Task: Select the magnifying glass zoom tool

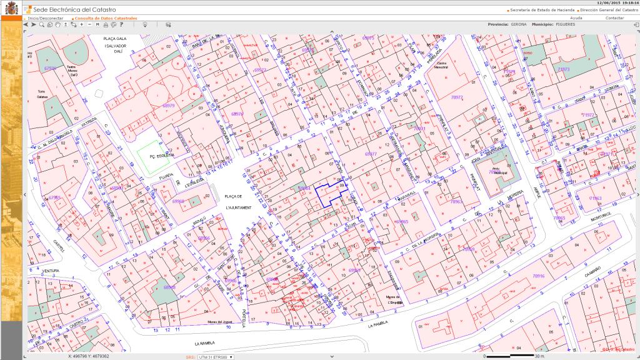Action: point(42,24)
